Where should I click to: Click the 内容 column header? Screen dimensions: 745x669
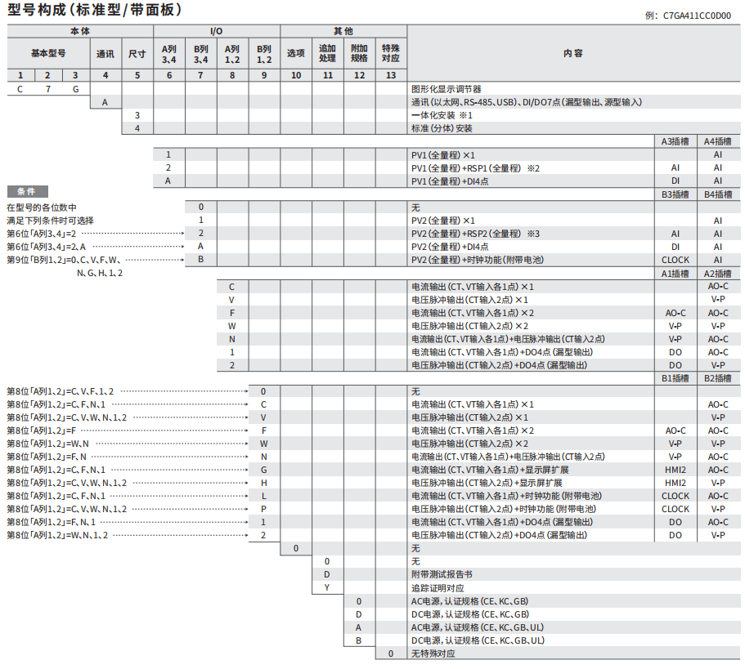[573, 53]
